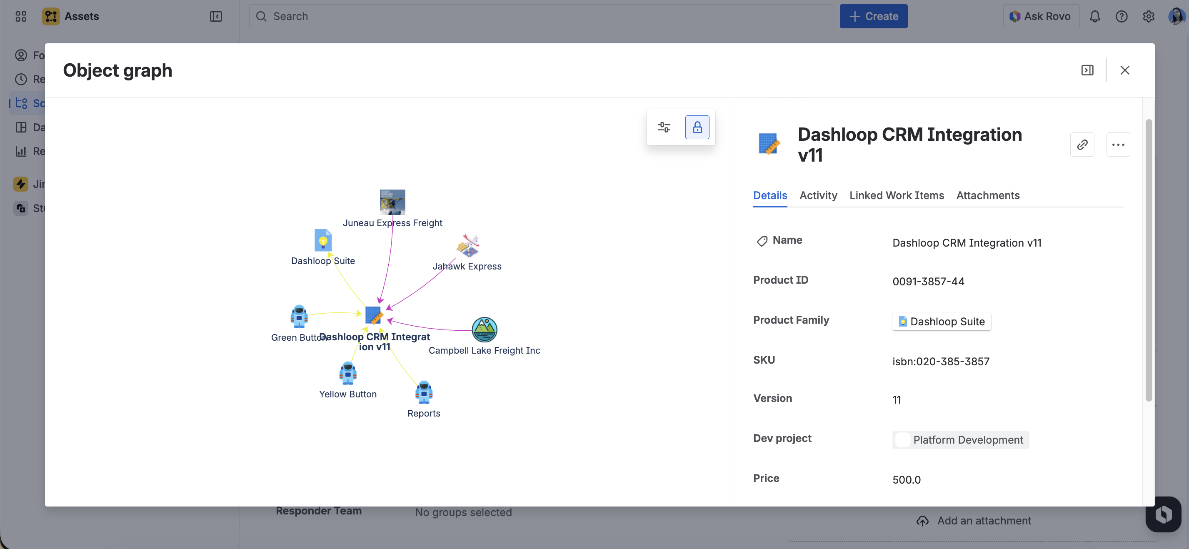Select the Jahawk Express node icon
1189x549 pixels.
pyautogui.click(x=467, y=245)
